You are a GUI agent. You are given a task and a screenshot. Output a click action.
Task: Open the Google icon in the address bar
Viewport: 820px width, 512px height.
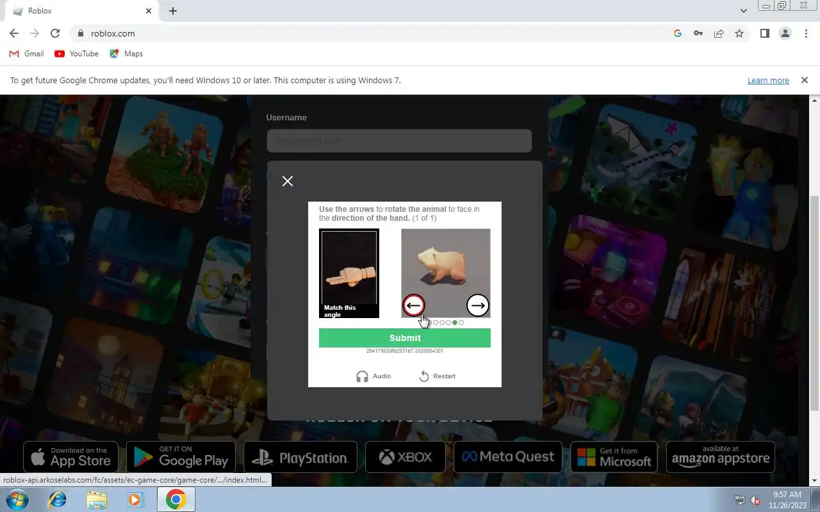(678, 33)
